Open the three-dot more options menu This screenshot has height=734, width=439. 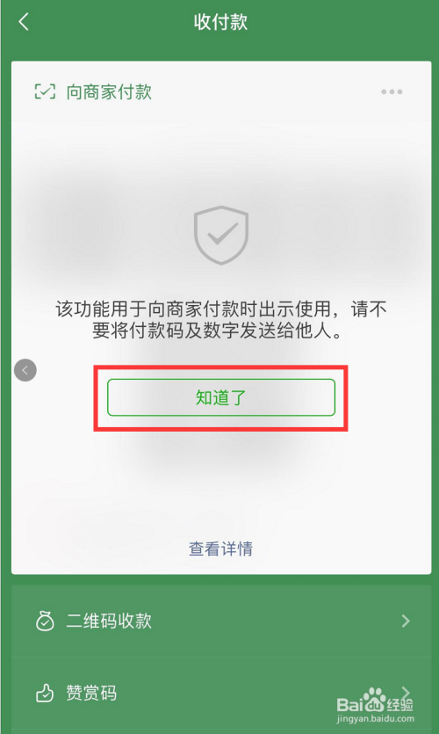[392, 91]
